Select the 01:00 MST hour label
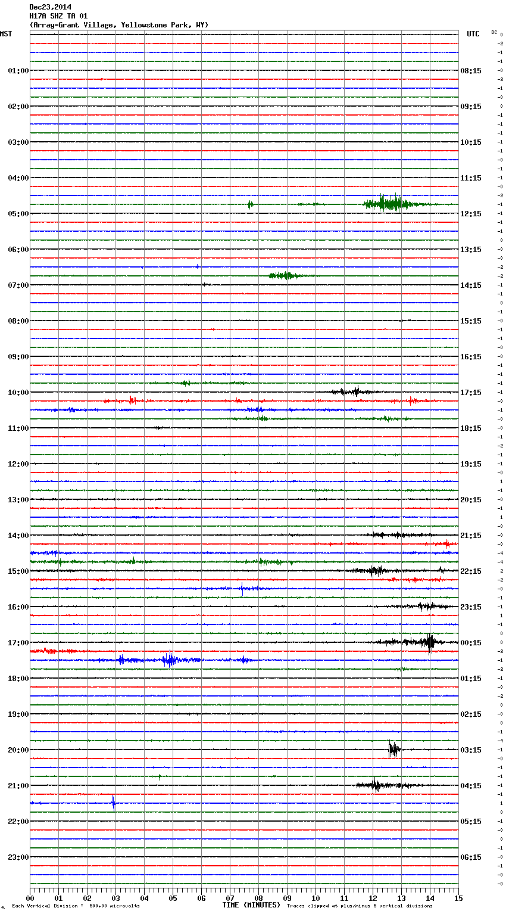 [x=18, y=71]
